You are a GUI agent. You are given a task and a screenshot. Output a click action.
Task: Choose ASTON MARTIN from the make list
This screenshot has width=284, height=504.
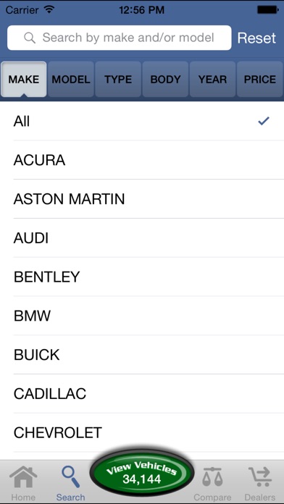(x=142, y=199)
